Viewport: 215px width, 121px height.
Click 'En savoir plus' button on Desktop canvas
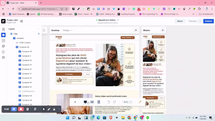click(69, 74)
